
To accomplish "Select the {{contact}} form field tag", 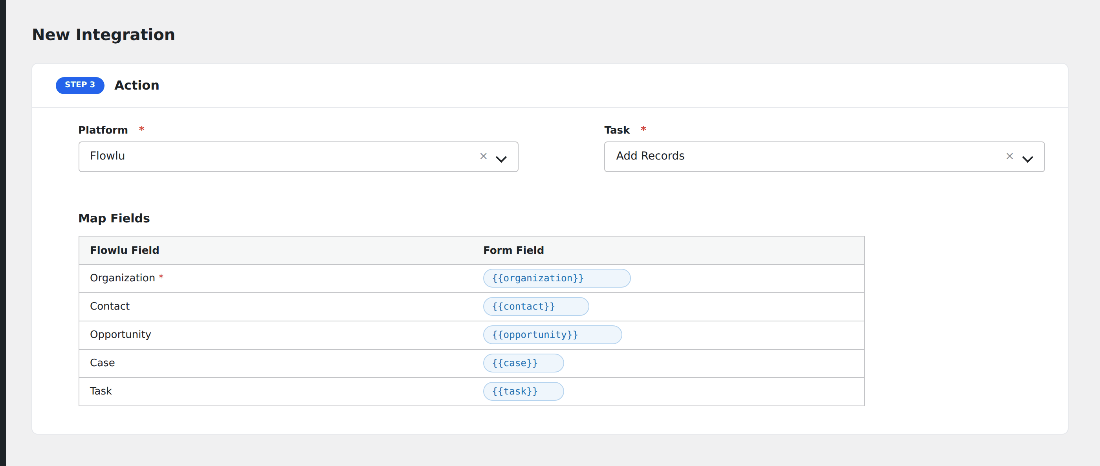I will [536, 306].
